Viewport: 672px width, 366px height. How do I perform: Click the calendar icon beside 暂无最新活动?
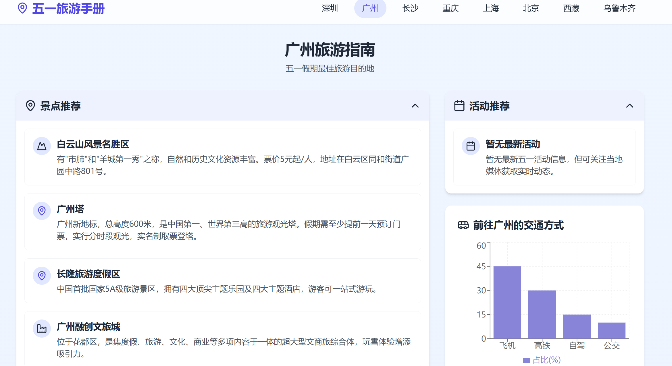pyautogui.click(x=470, y=146)
